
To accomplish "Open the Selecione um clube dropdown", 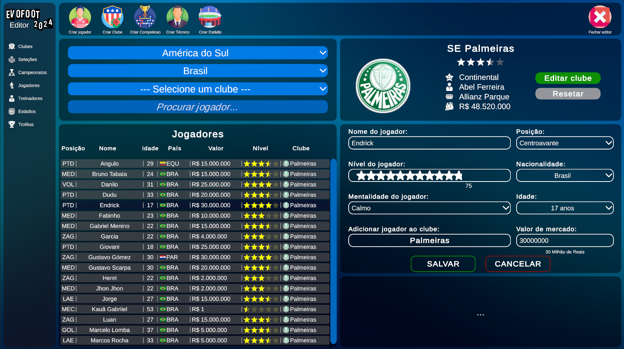I will (198, 89).
